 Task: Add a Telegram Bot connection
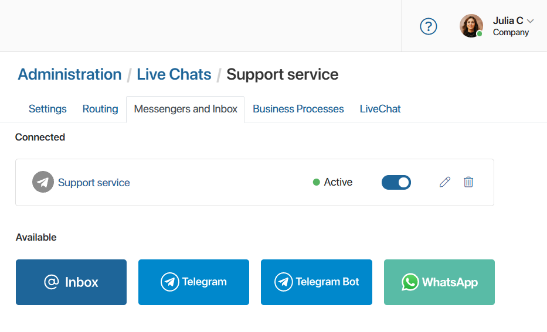click(317, 282)
